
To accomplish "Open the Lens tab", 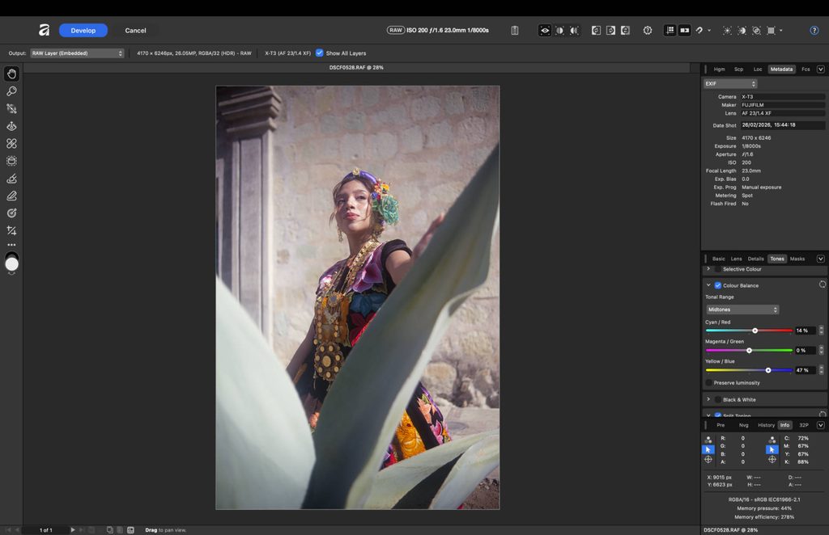I will pyautogui.click(x=737, y=259).
